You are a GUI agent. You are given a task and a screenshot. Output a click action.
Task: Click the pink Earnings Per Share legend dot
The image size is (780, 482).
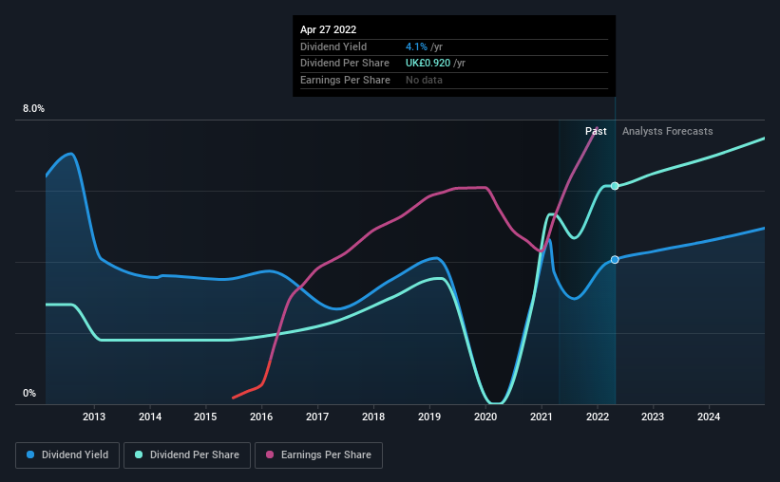270,454
